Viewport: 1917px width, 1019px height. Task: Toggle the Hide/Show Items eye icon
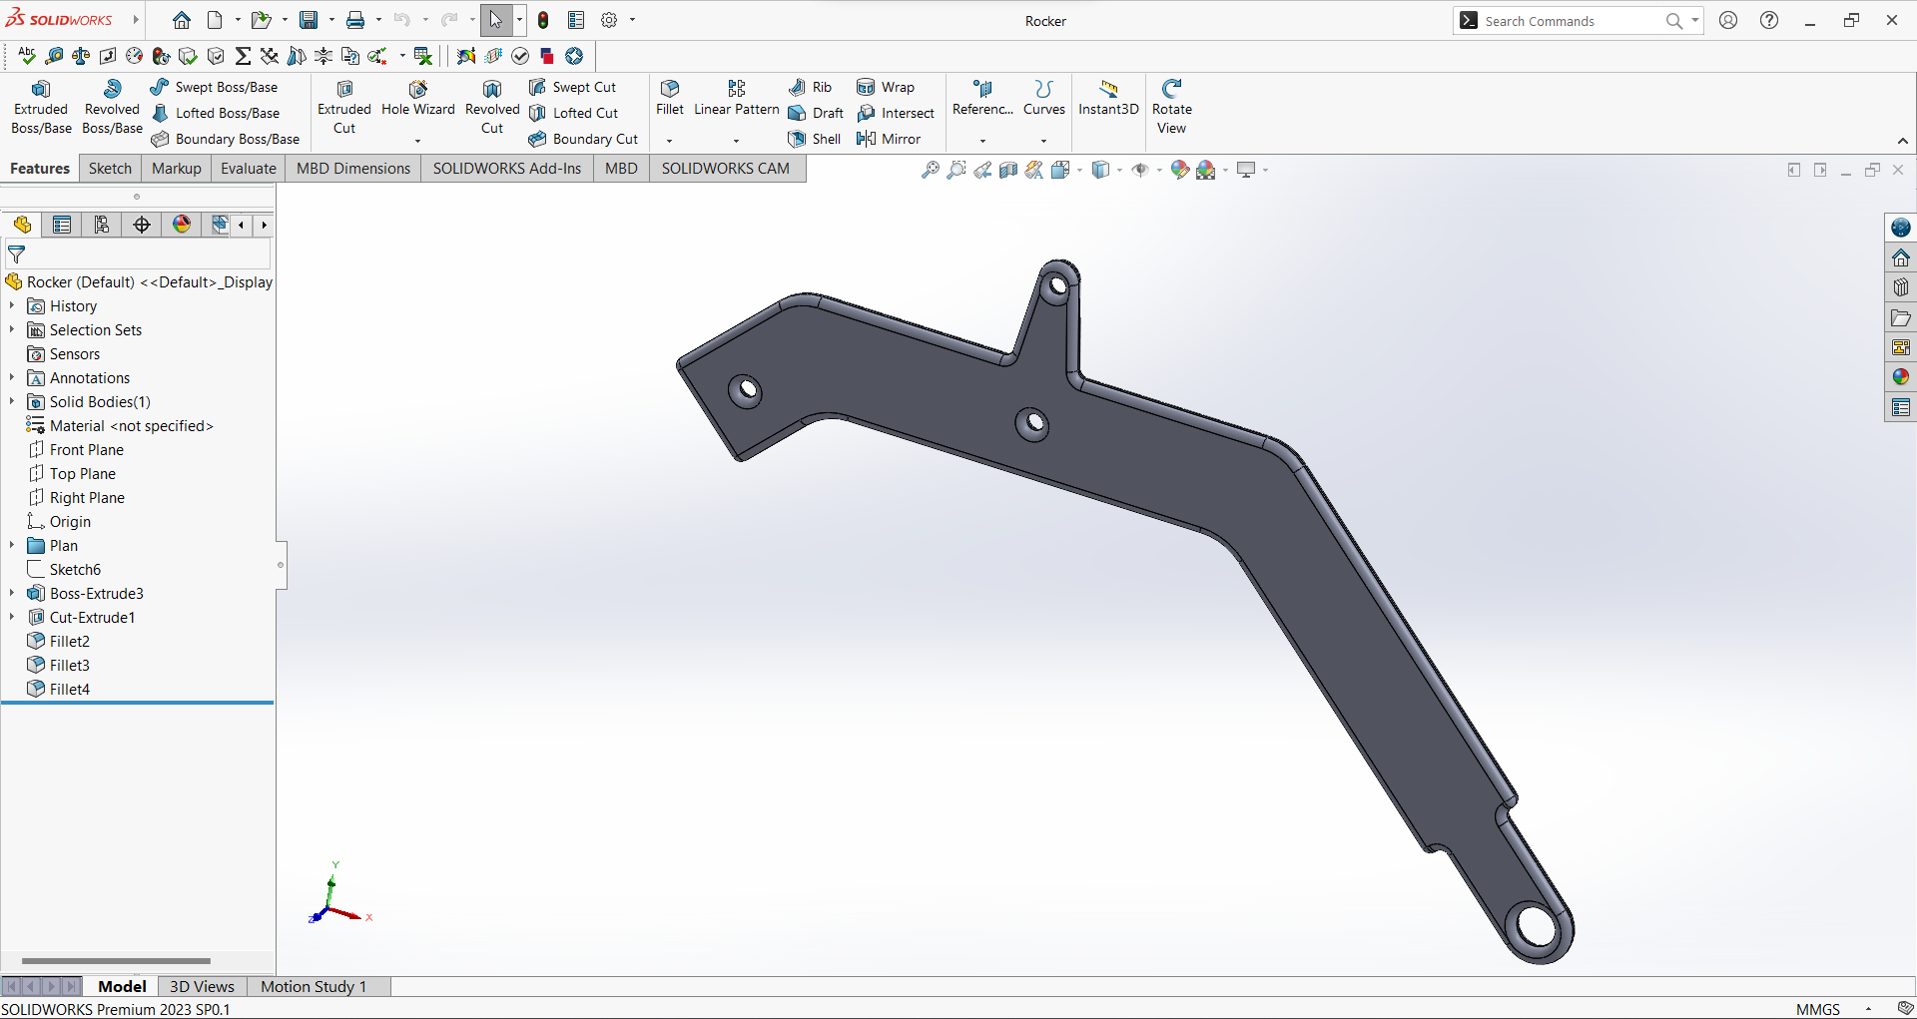(1140, 170)
